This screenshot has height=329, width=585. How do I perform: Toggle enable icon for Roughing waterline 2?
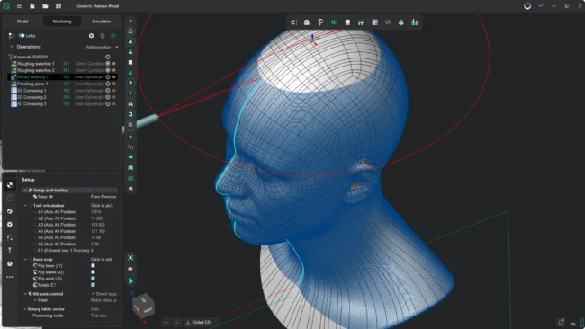108,70
